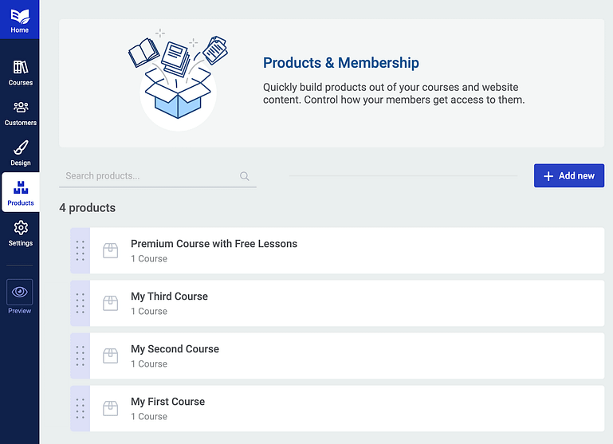
Task: Grab the drag handle of My First Course
Action: [x=81, y=408]
